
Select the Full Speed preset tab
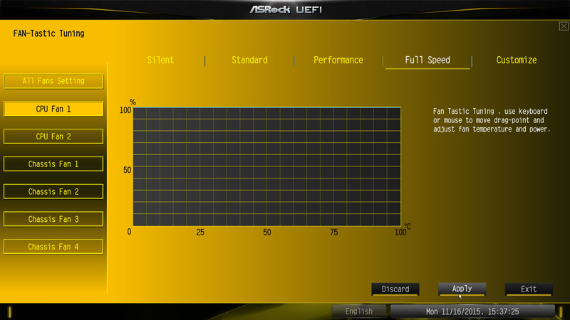coord(427,60)
